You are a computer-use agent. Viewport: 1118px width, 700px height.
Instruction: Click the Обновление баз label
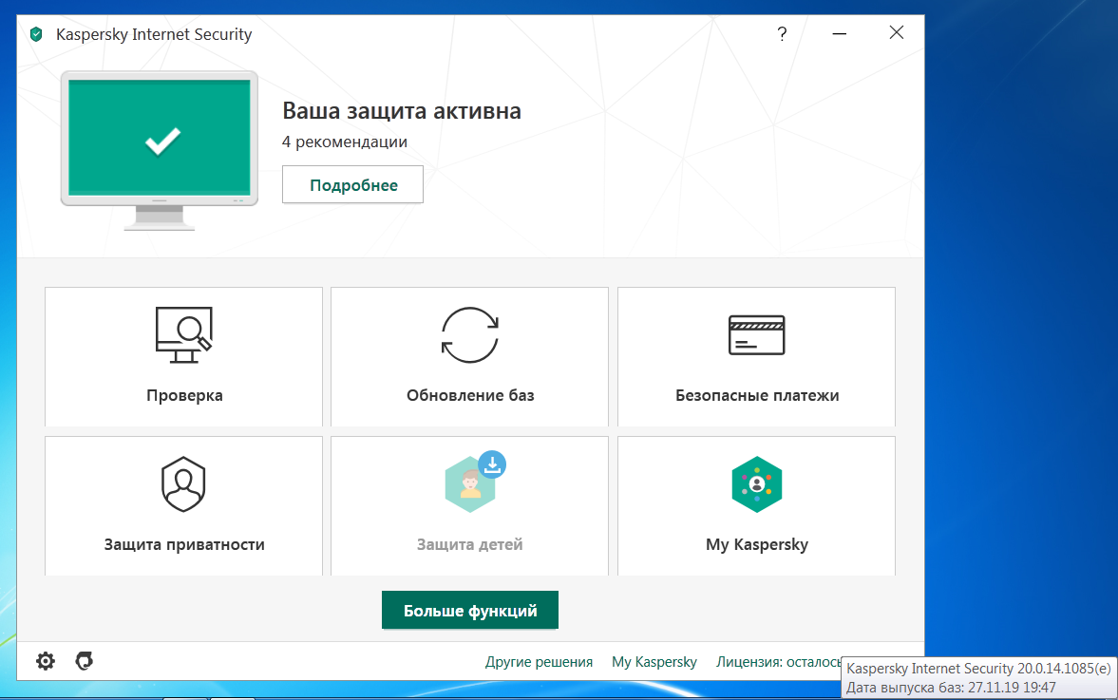pos(470,395)
